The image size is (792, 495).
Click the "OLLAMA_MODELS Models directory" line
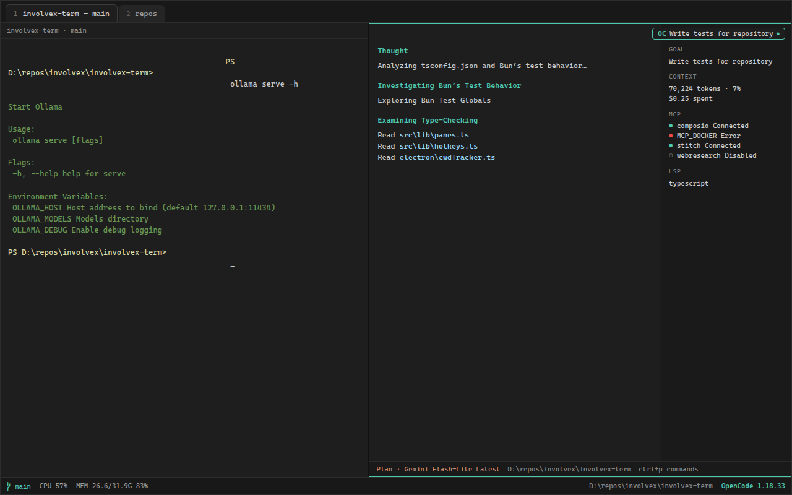[x=80, y=219]
